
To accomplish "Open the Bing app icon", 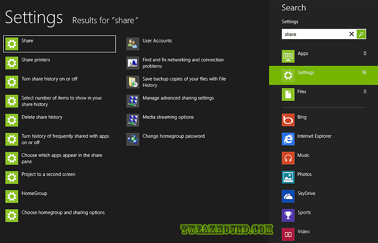I will pos(288,120).
